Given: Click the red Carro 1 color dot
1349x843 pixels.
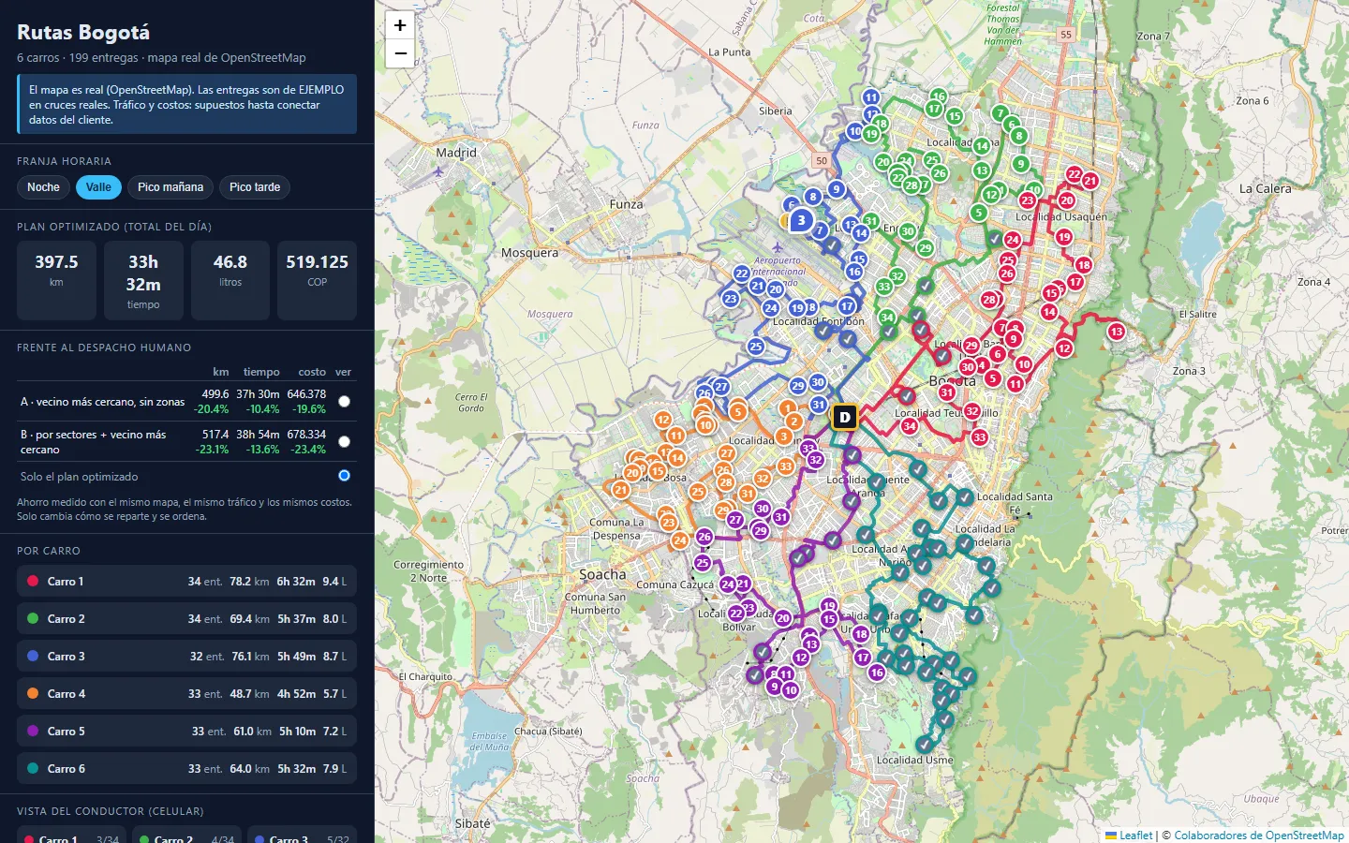Looking at the screenshot, I should [33, 581].
